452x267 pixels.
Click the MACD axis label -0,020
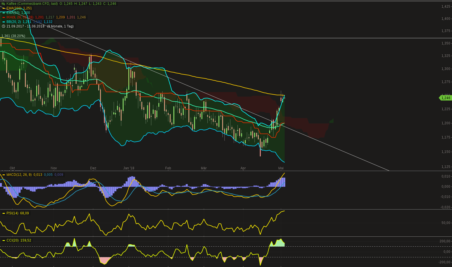(x=445, y=207)
